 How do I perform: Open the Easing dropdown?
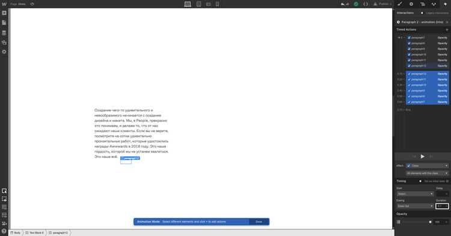(415, 206)
